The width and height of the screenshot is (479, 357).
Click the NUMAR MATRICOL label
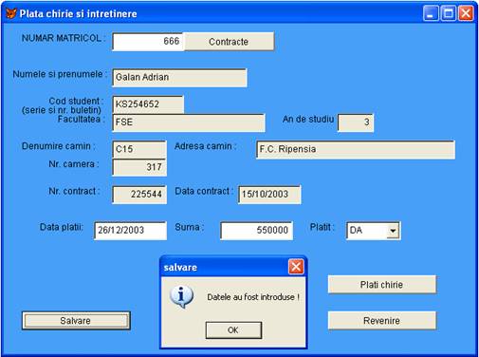pyautogui.click(x=64, y=38)
